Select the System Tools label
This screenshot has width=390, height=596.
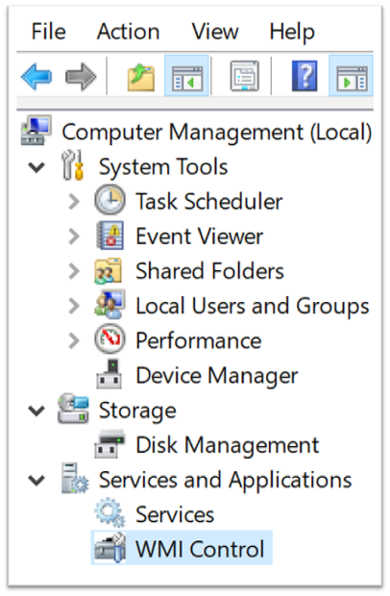click(163, 167)
